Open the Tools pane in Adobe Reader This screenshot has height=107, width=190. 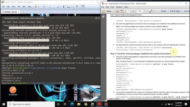pos(164,11)
